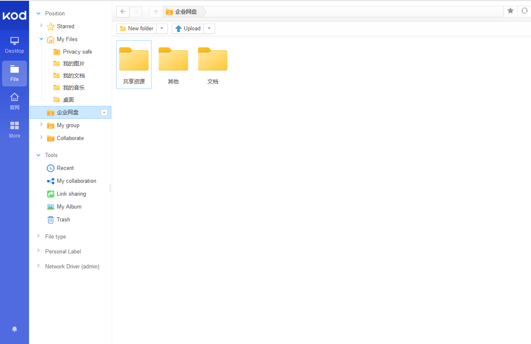
Task: Click the Upload button
Action: click(188, 29)
